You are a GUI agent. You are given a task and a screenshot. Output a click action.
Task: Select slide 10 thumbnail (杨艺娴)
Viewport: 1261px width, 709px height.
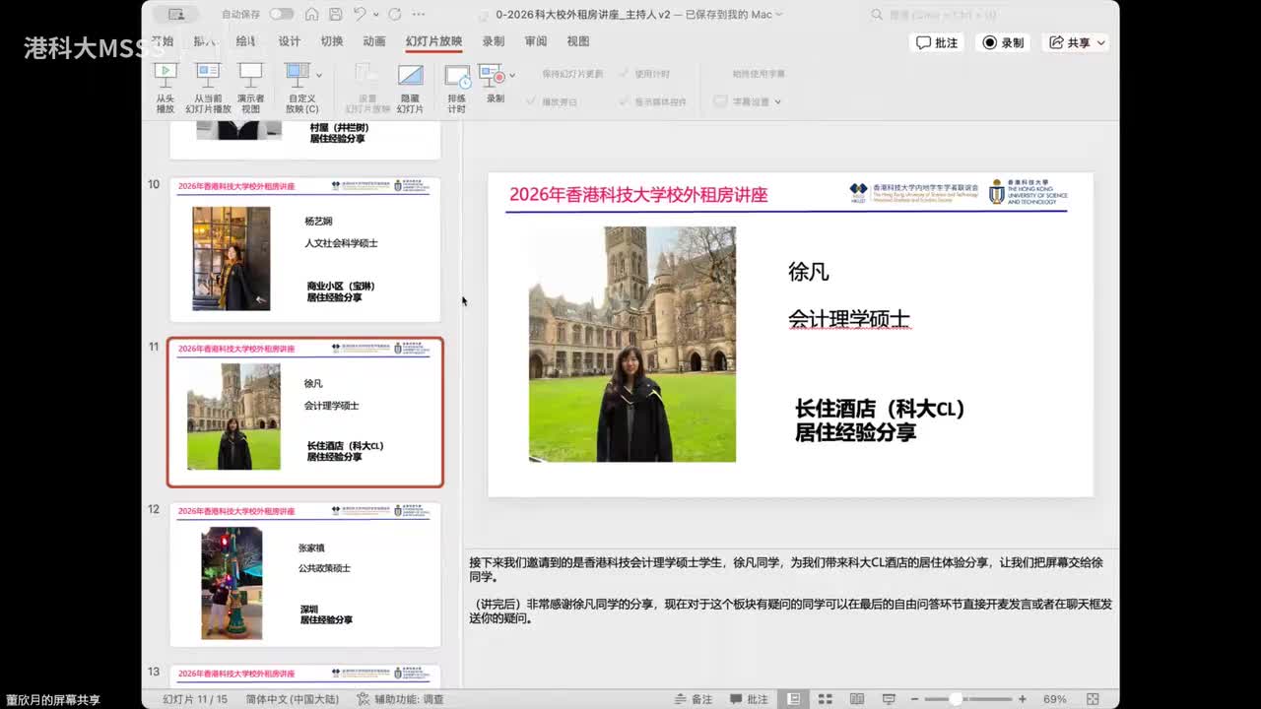305,249
